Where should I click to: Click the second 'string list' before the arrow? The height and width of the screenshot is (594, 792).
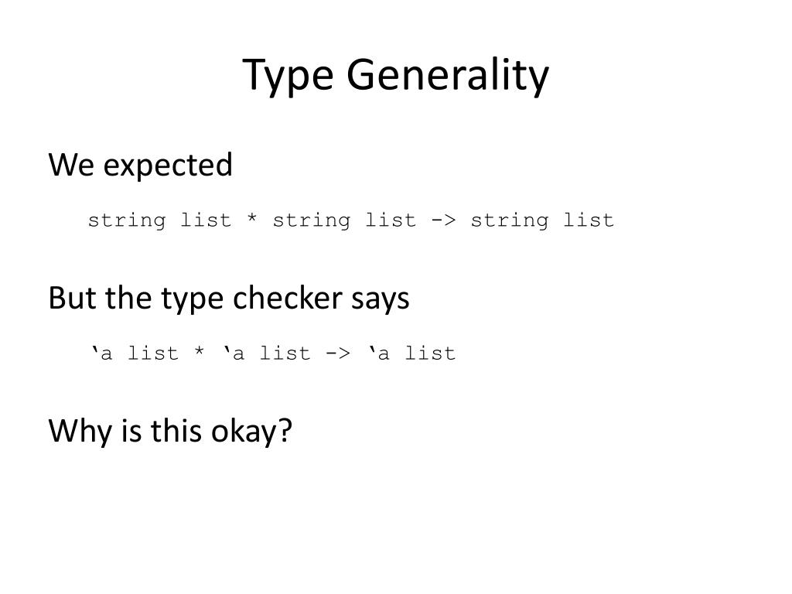(344, 220)
